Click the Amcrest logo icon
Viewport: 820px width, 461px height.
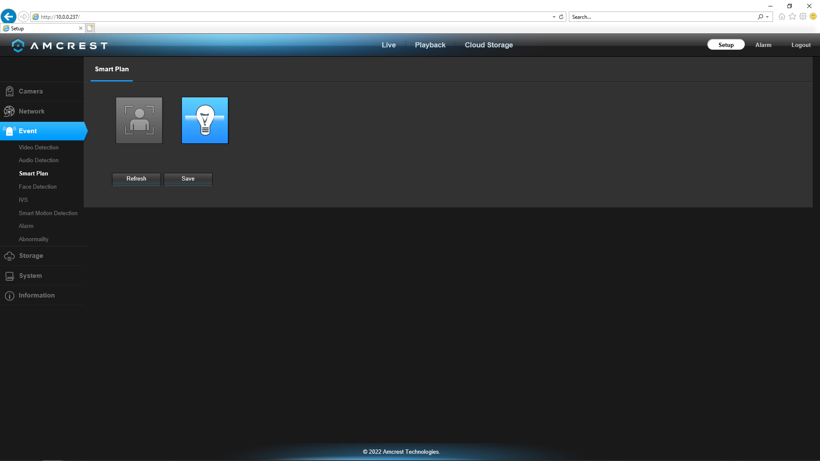click(18, 45)
